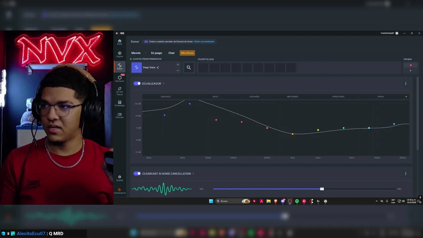Switch to the En juego tab
The width and height of the screenshot is (423, 238).
156,53
